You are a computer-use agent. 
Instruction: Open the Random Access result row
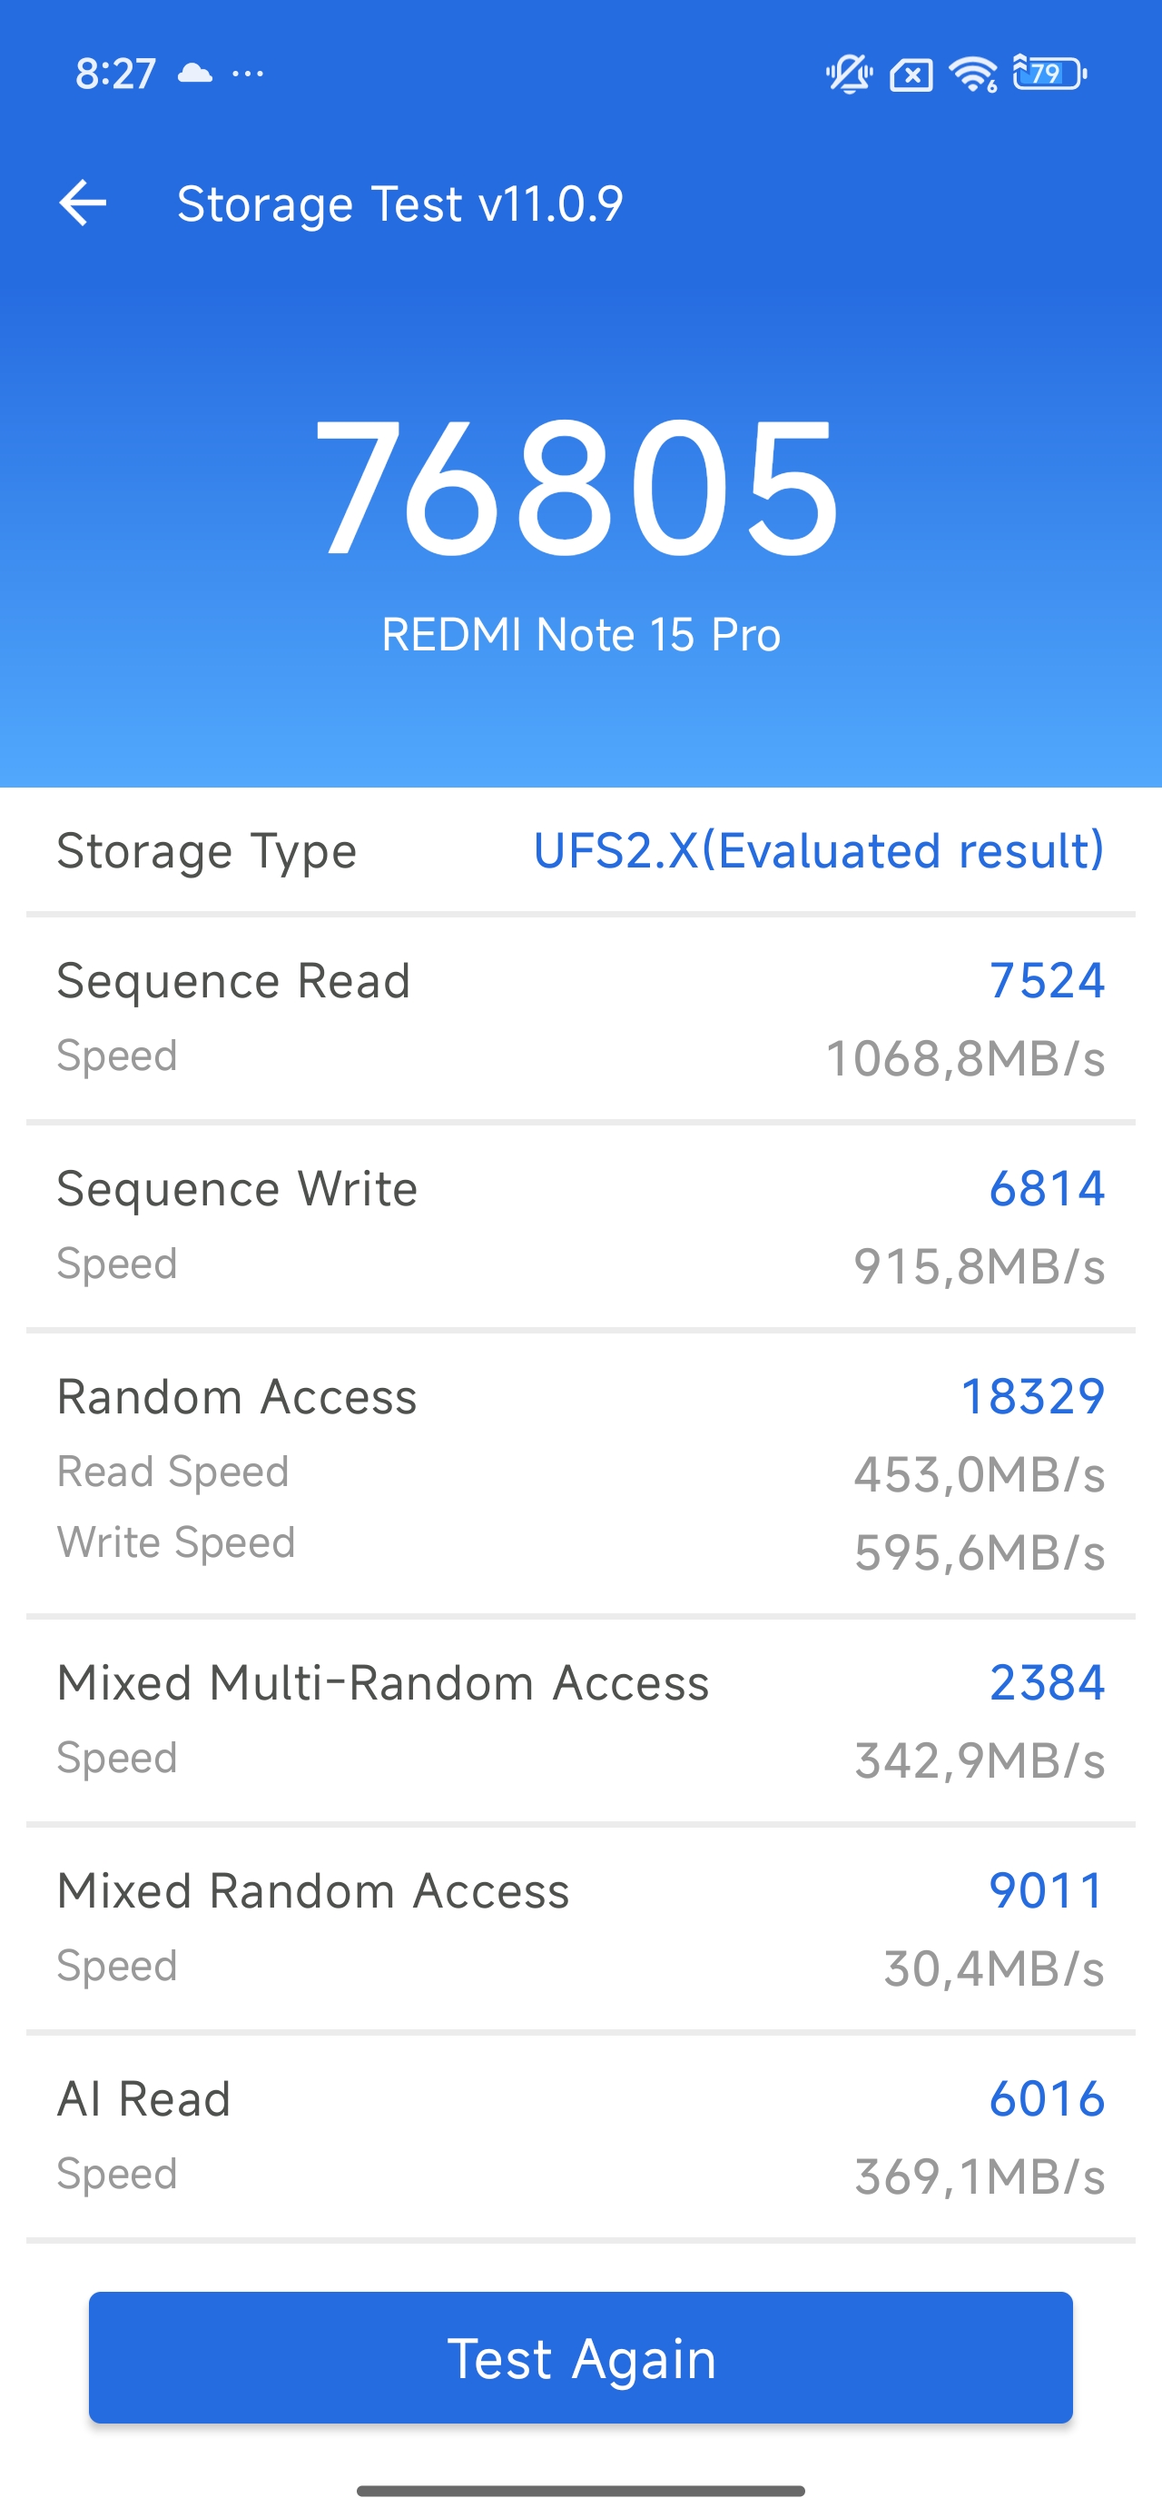(580, 1472)
